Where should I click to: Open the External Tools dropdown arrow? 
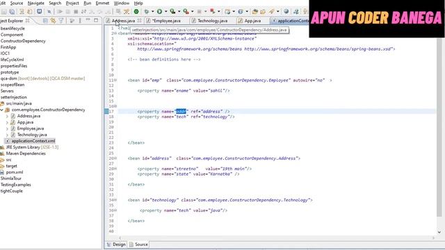click(x=192, y=12)
